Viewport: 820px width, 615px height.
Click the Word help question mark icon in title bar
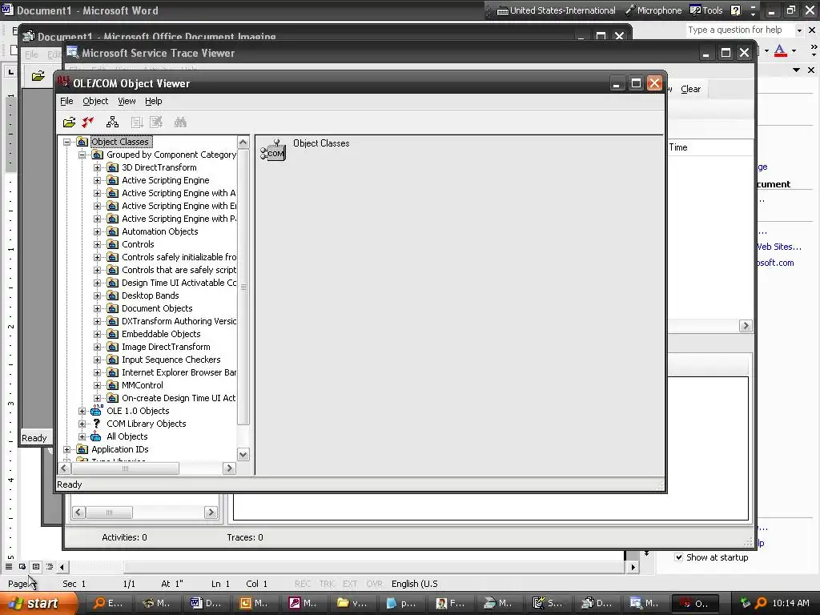[x=736, y=10]
